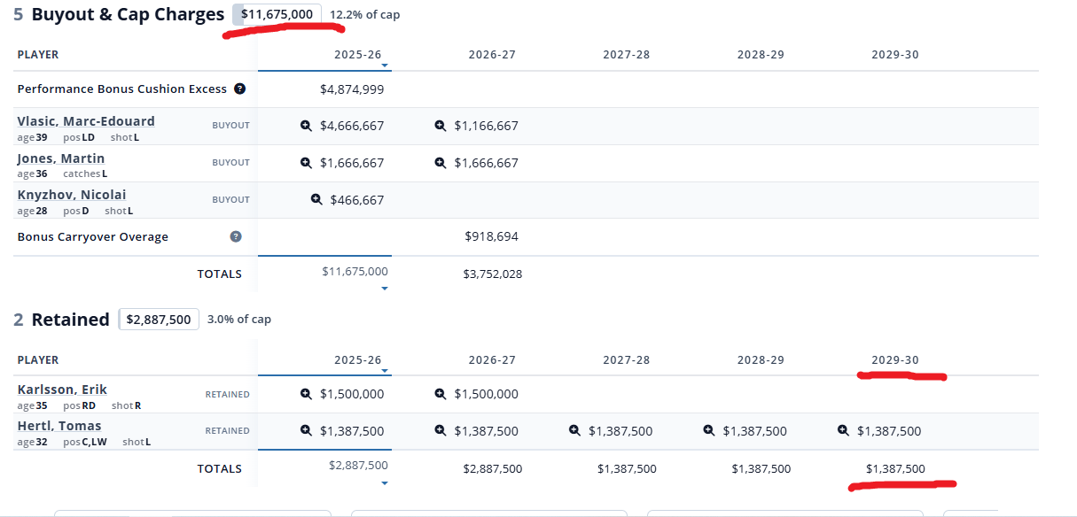The width and height of the screenshot is (1077, 517).
Task: Click magnifier beside Karlsson 2026-27 $1,500,000
Action: pyautogui.click(x=440, y=394)
